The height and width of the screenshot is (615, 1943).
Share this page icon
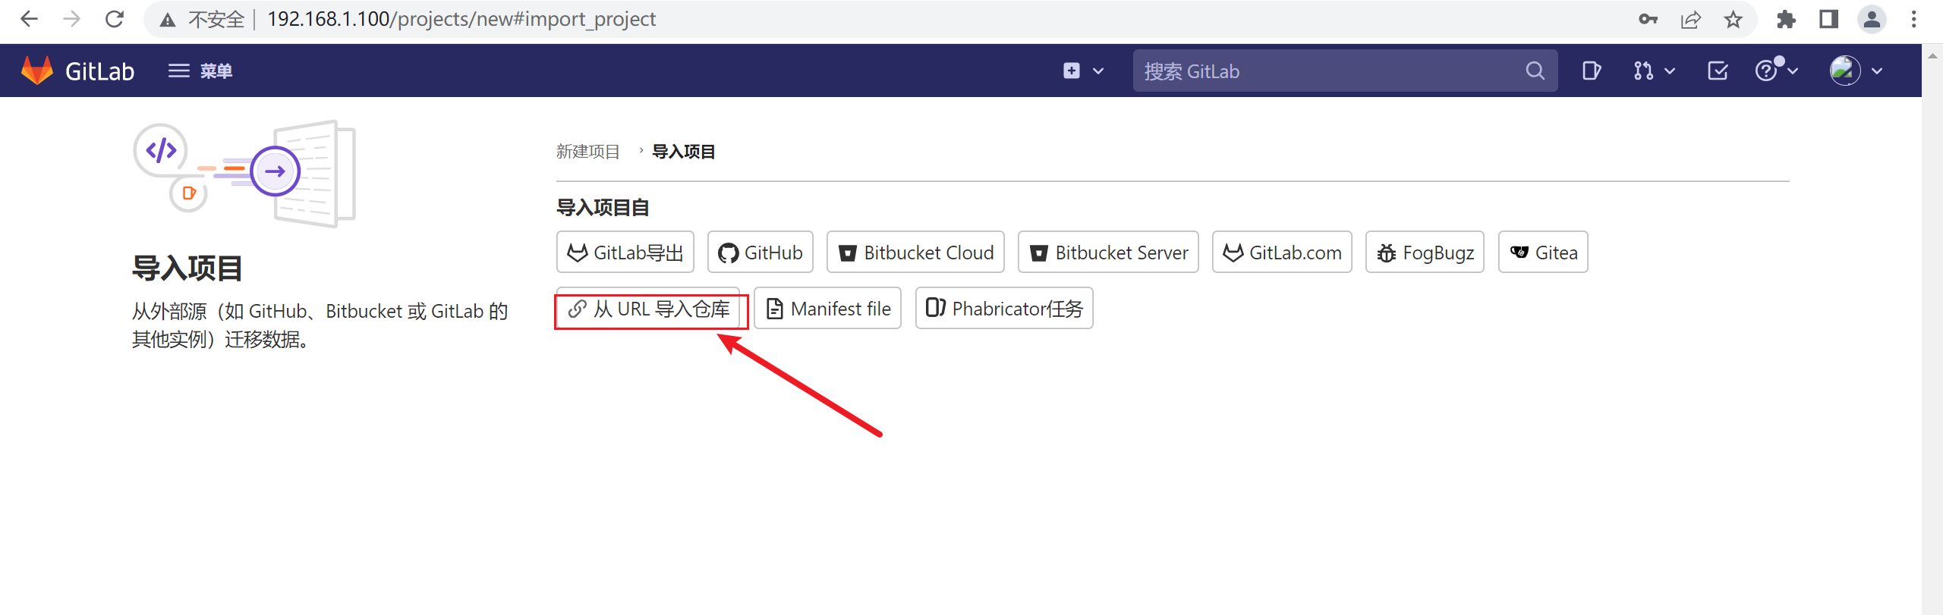click(x=1690, y=20)
